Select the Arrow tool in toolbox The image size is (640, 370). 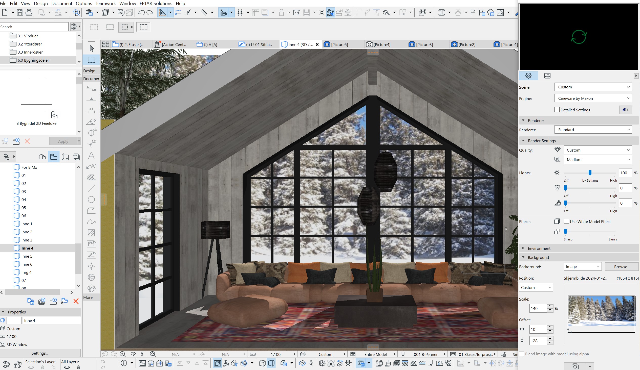(x=91, y=48)
